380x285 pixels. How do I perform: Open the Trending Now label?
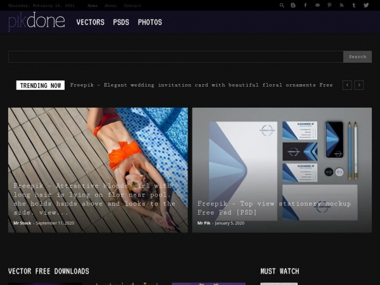pos(41,85)
